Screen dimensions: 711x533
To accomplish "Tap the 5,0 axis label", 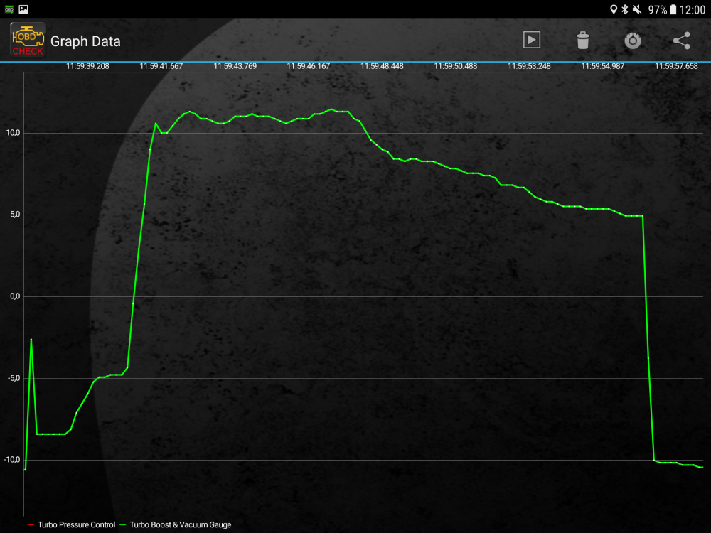I will [x=15, y=215].
